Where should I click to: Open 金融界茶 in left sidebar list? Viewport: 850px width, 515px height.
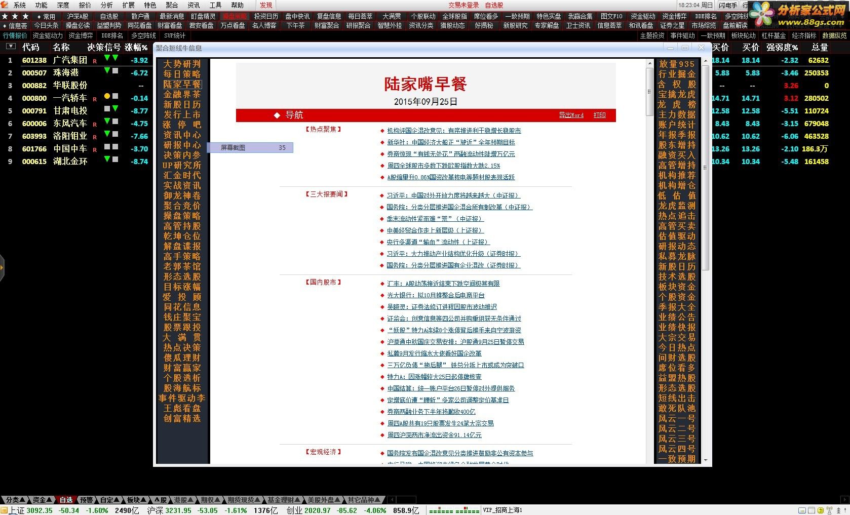pyautogui.click(x=182, y=94)
